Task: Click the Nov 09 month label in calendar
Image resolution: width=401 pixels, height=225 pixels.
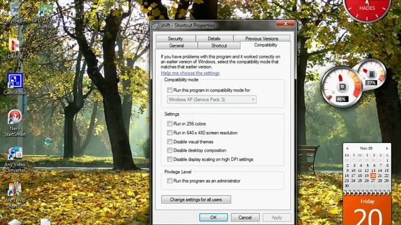Action: point(366,148)
